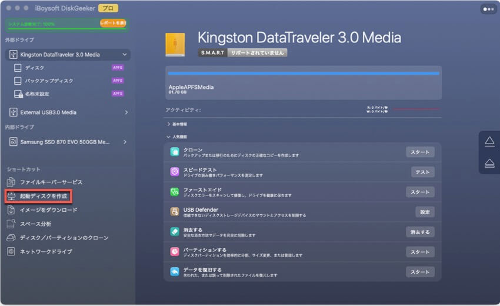The height and width of the screenshot is (306, 500).
Task: Click the External USB3.0 Media drive icon
Action: [x=13, y=112]
